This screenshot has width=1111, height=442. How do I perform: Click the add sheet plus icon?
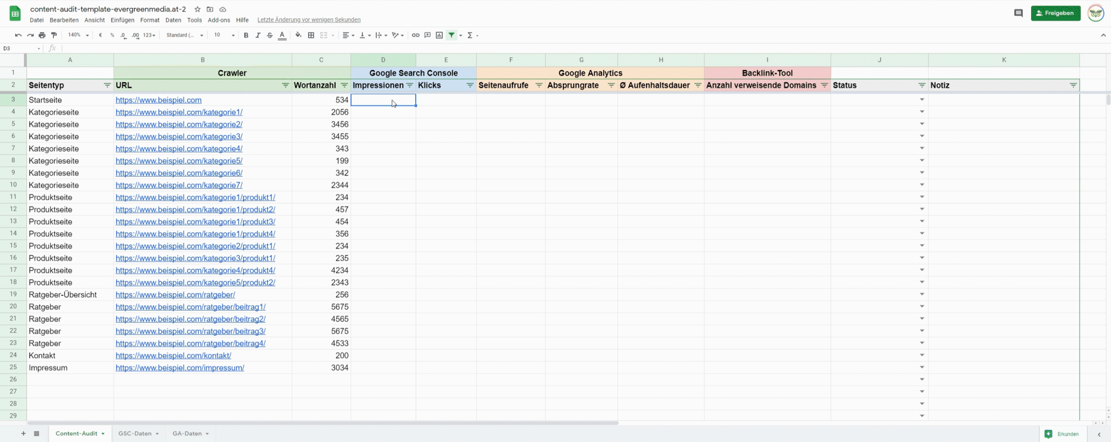pos(23,433)
